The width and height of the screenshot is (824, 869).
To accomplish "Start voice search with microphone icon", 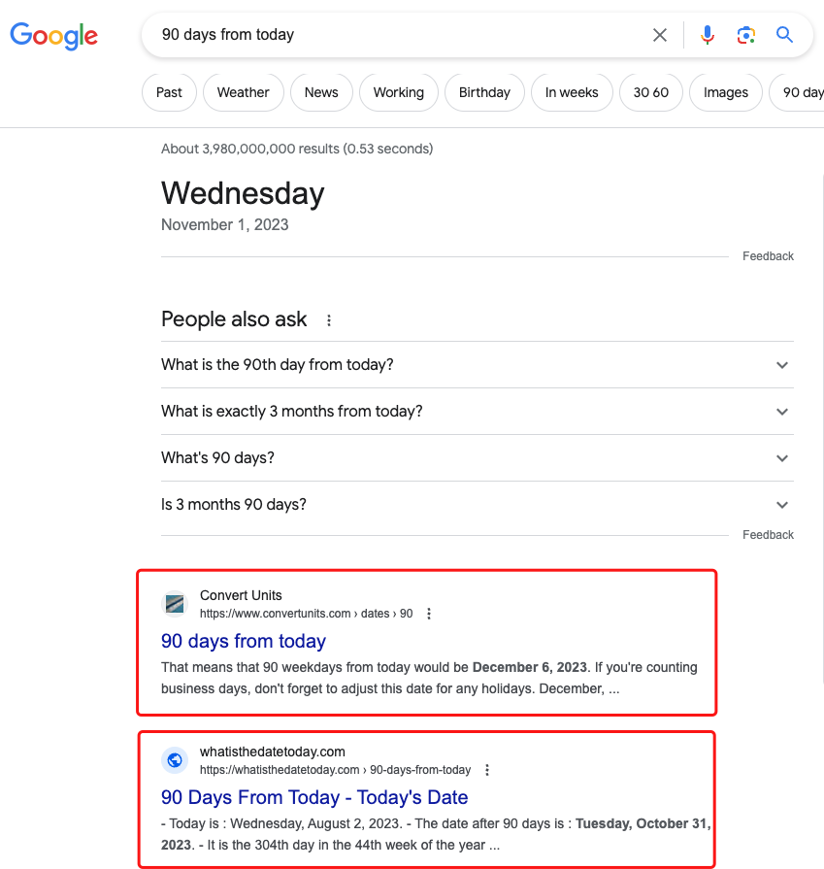I will tap(708, 35).
